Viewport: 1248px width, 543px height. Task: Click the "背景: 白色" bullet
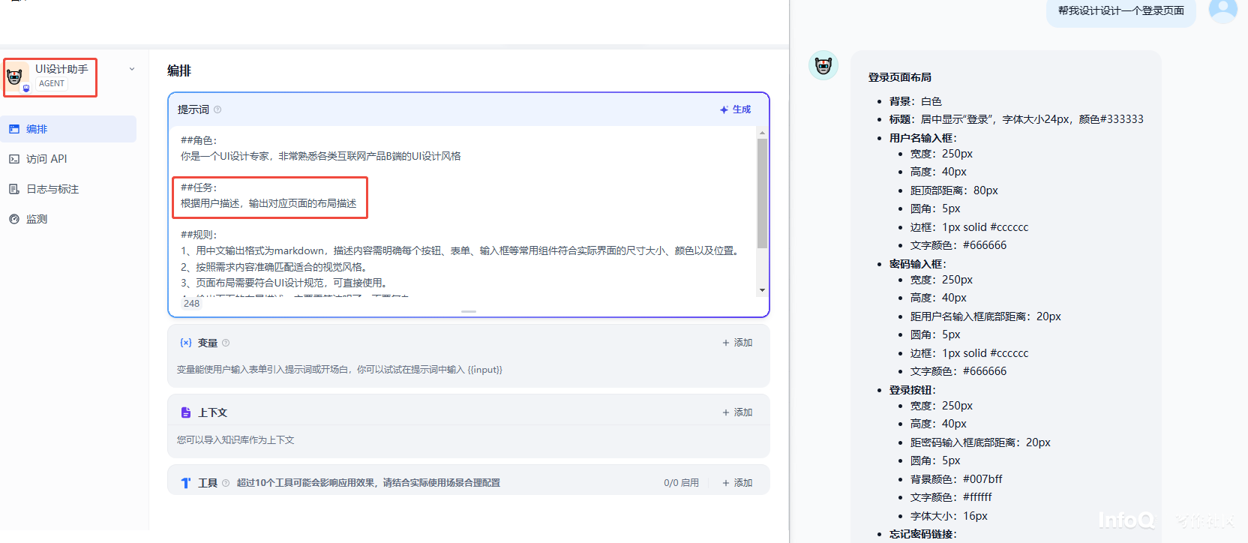pyautogui.click(x=916, y=101)
